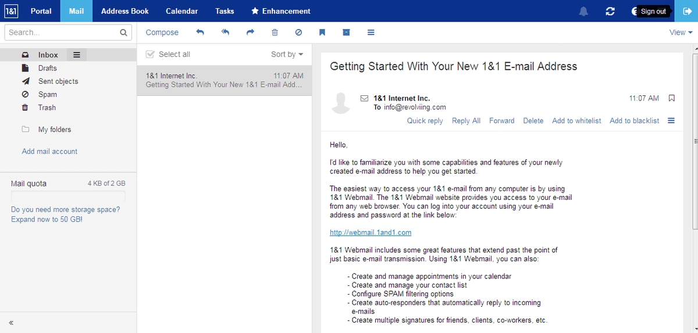This screenshot has height=333, width=698.
Task: Open the Spam folder
Action: (x=48, y=94)
